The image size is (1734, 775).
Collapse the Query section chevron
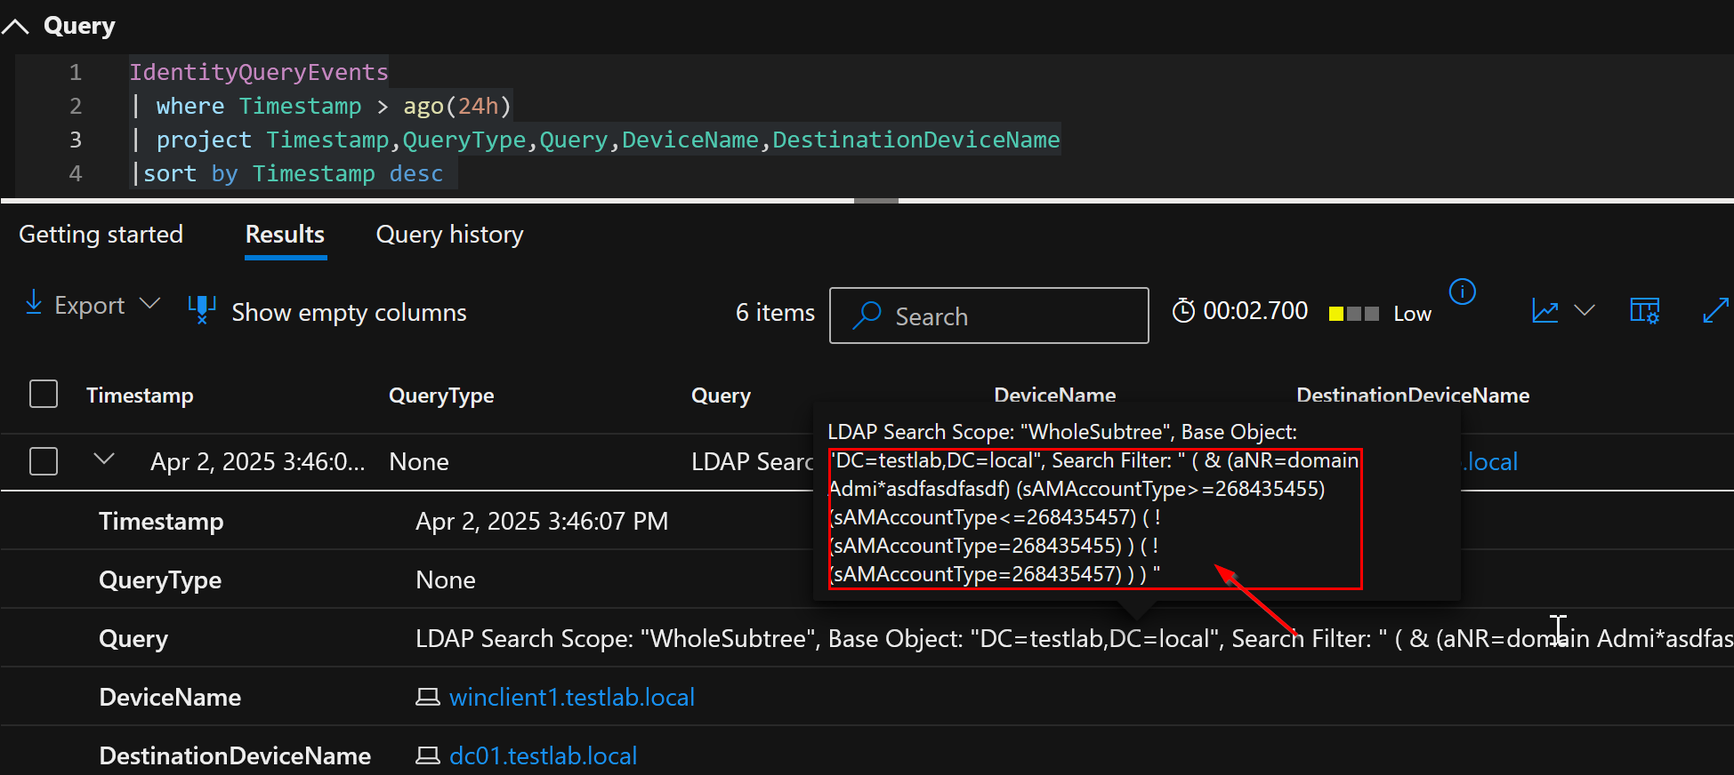point(15,27)
